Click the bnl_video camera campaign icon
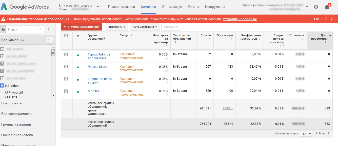 pos(2,85)
